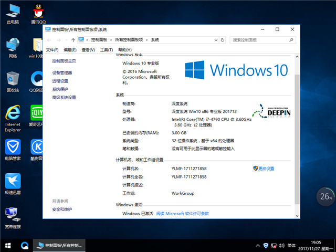Go up one level with the up arrow
This screenshot has height=252, width=336.
73,40
